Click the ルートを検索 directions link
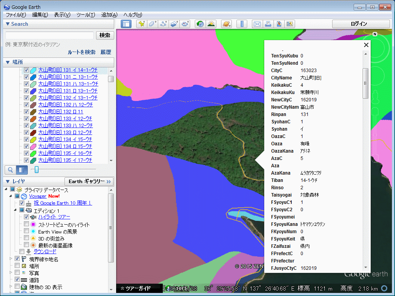The height and width of the screenshot is (296, 395). (82, 52)
